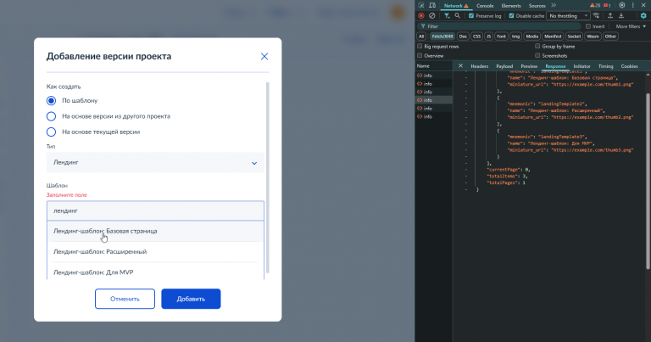Filter requests by Media type

(x=531, y=36)
